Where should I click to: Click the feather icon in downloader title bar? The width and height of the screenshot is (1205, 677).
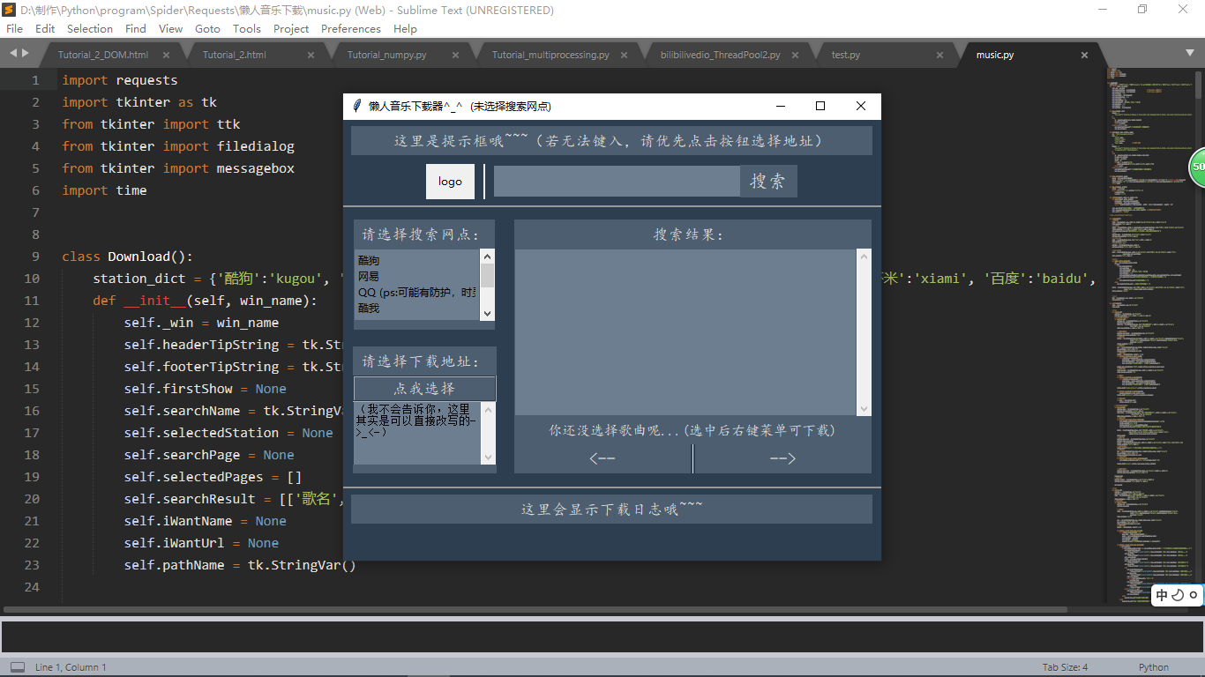tap(356, 106)
